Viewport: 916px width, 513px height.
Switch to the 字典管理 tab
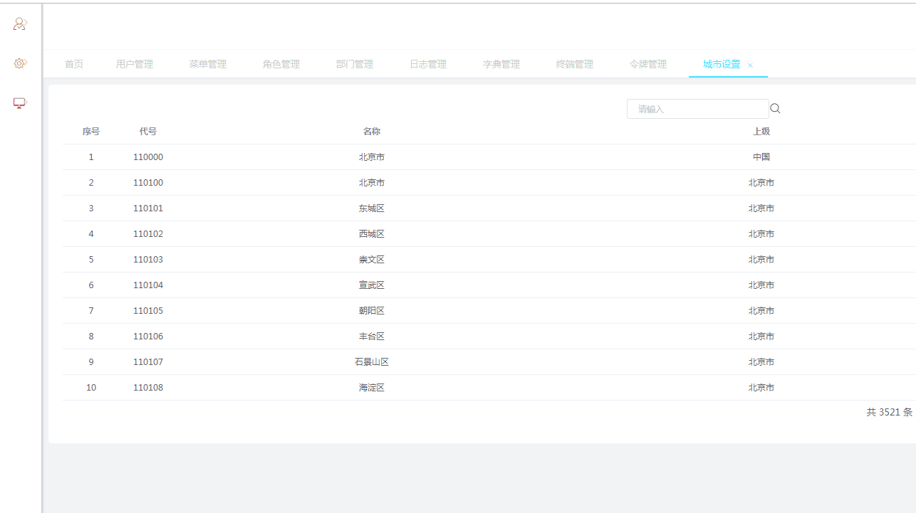coord(501,64)
